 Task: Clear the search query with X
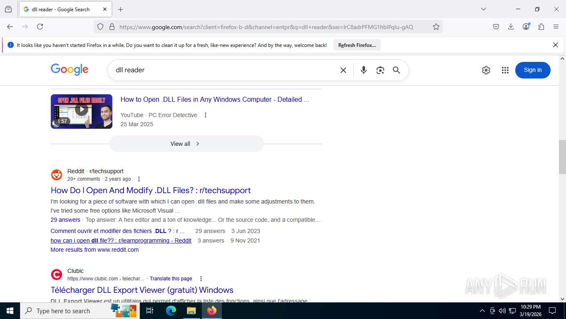(343, 70)
